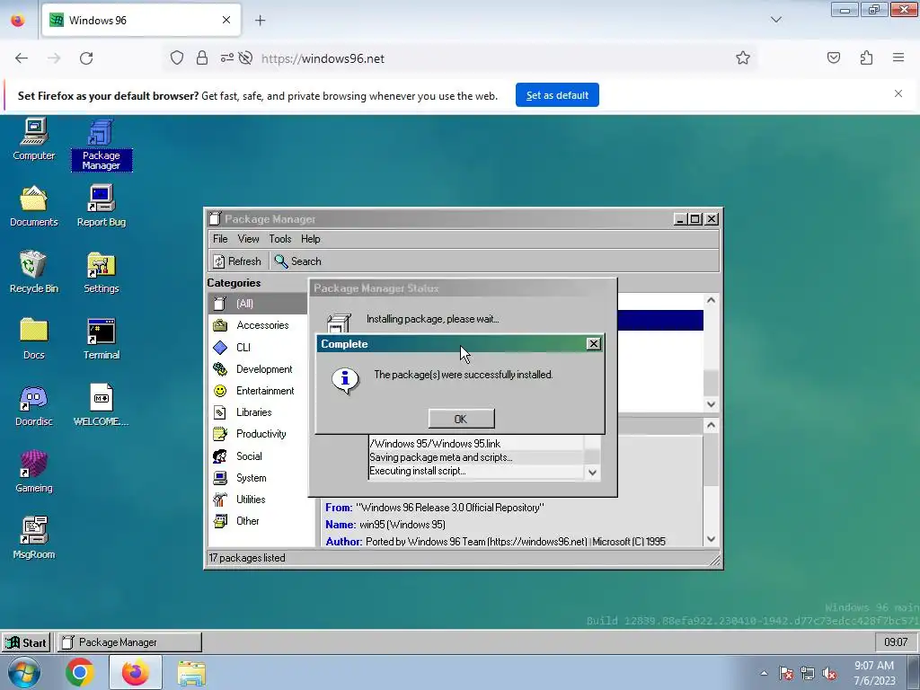Image resolution: width=920 pixels, height=690 pixels.
Task: Launch the Gameing desktop shortcut
Action: click(x=34, y=471)
